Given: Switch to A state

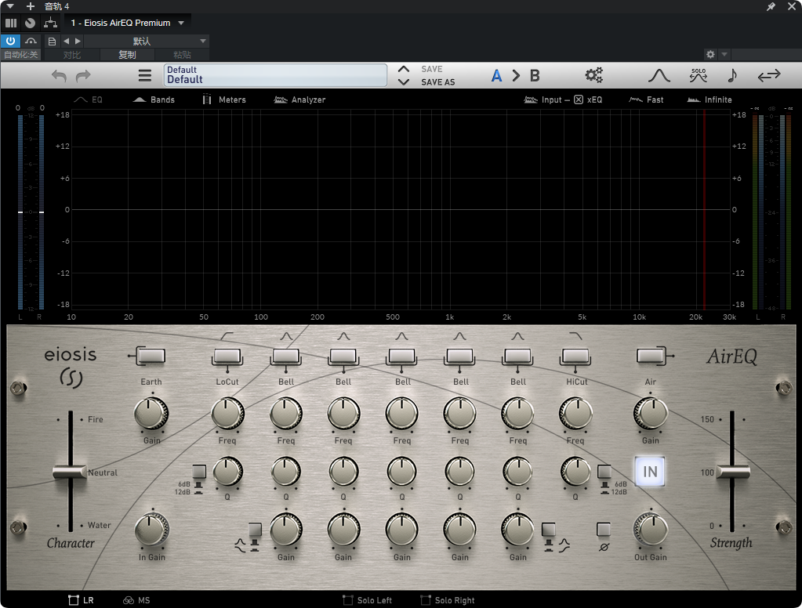Looking at the screenshot, I should [496, 76].
